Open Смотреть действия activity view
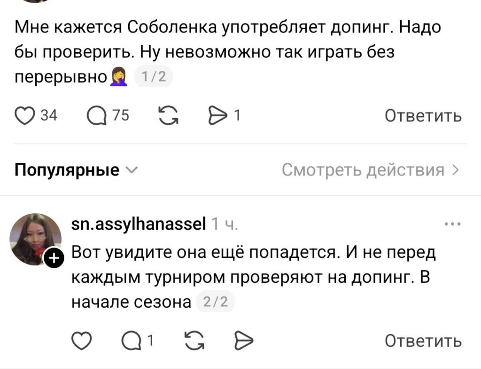The width and height of the screenshot is (481, 369). tap(370, 170)
